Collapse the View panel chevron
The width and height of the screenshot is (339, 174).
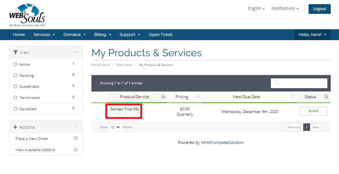76,52
